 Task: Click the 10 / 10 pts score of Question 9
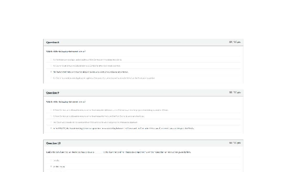(x=235, y=92)
